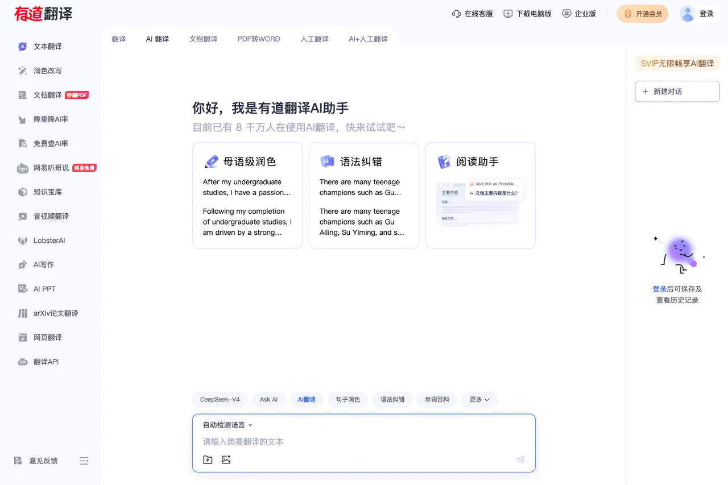Open 在线客服 customer service link
The image size is (728, 485).
pyautogui.click(x=472, y=14)
